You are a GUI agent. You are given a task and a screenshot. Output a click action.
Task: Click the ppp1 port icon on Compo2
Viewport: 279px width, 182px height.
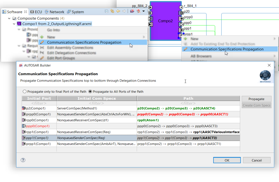click(x=181, y=30)
